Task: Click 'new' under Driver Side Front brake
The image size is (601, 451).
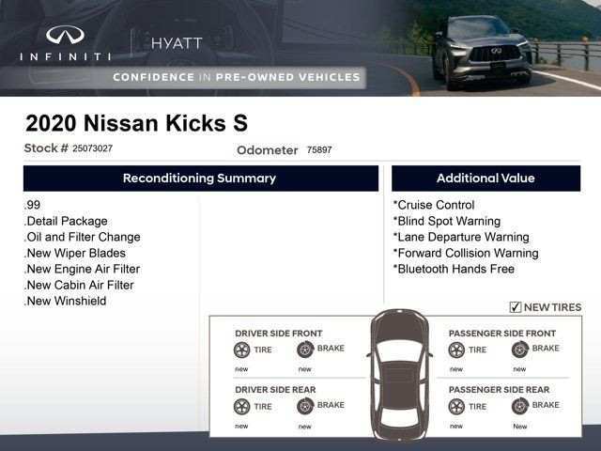Action: (x=304, y=369)
